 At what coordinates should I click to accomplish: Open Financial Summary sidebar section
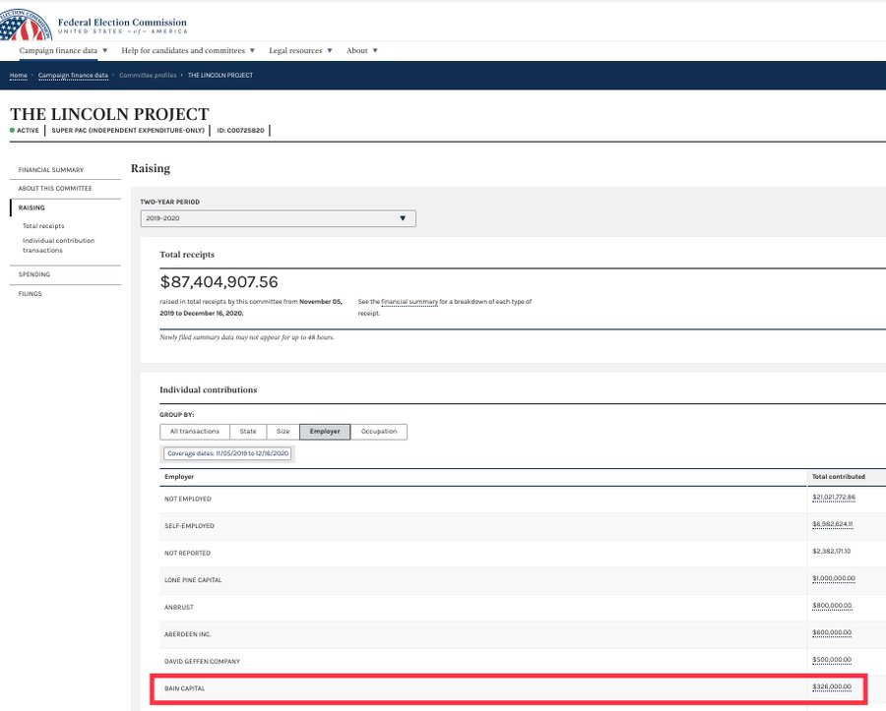(x=51, y=170)
